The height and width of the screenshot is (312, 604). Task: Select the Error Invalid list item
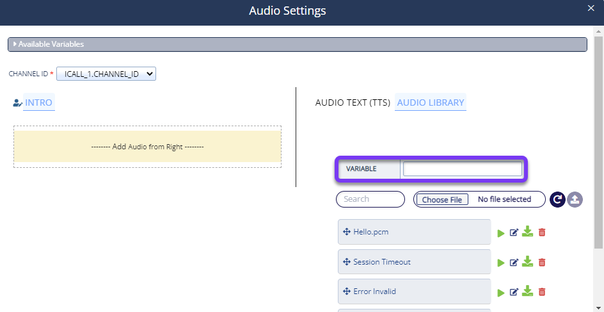(415, 291)
